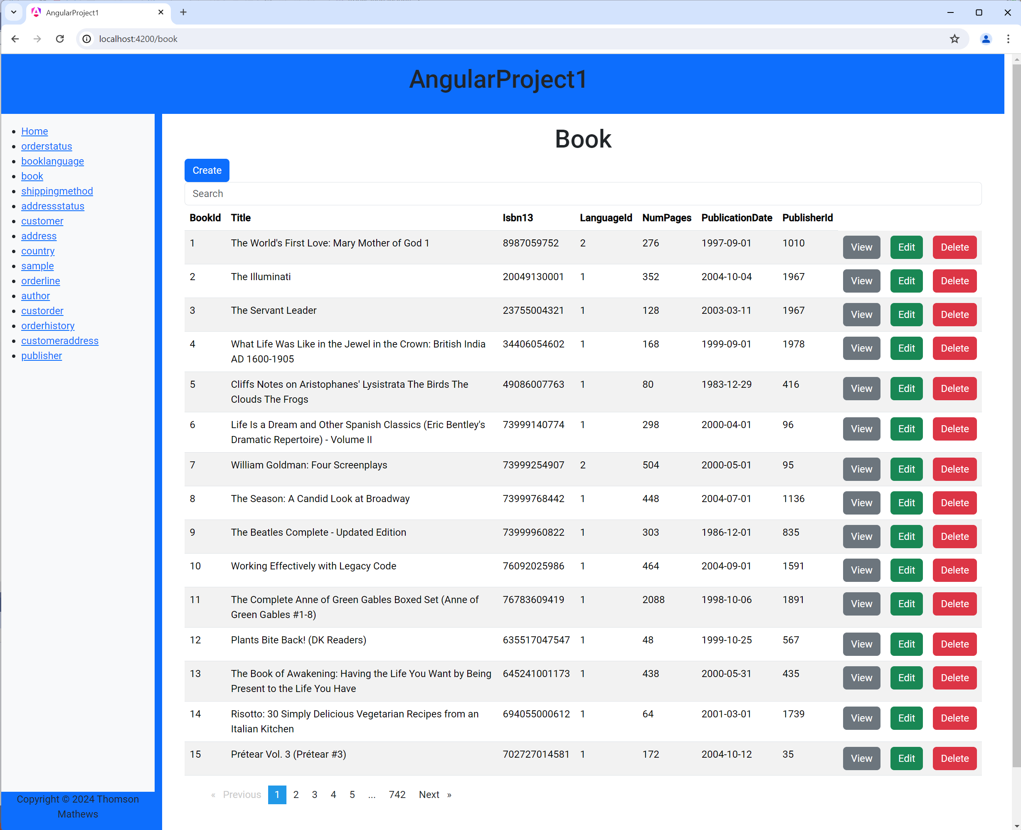The image size is (1021, 830).
Task: Open the sample sidebar link
Action: [x=37, y=266]
